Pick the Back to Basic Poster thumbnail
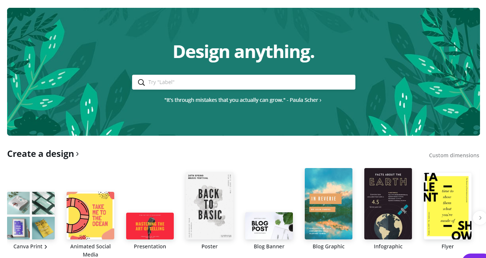The width and height of the screenshot is (486, 258). 210,206
